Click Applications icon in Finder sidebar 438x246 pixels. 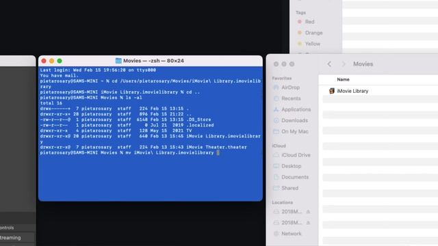point(276,109)
